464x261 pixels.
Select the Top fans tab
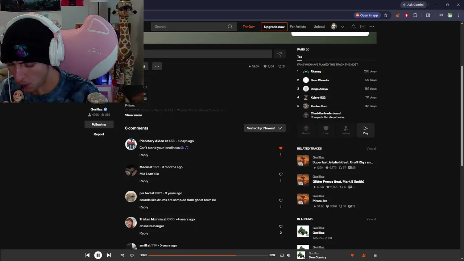[x=299, y=57]
